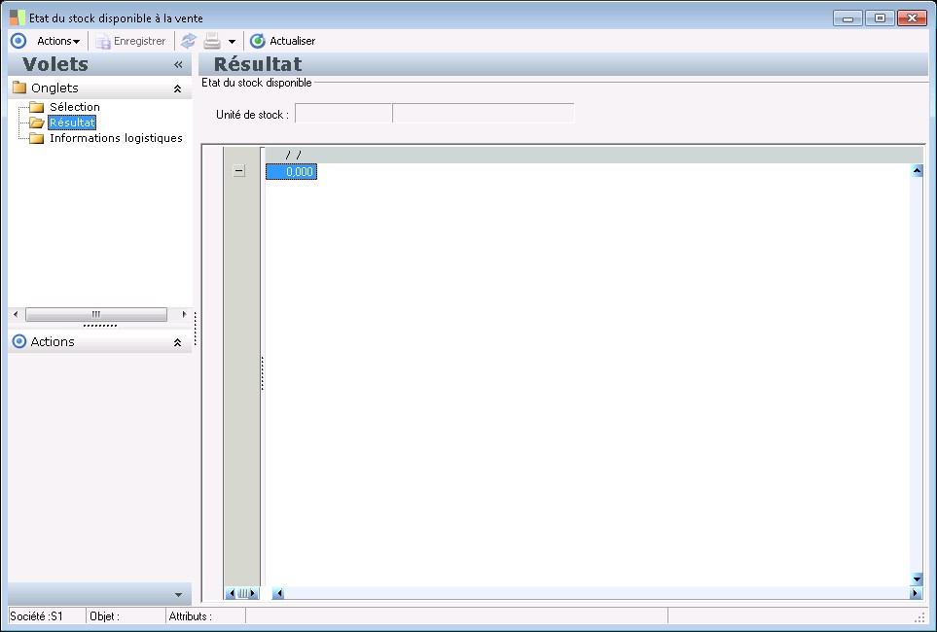Click the grid horizontal scrollbar right arrow
Screen dimensions: 937x632
tap(916, 593)
